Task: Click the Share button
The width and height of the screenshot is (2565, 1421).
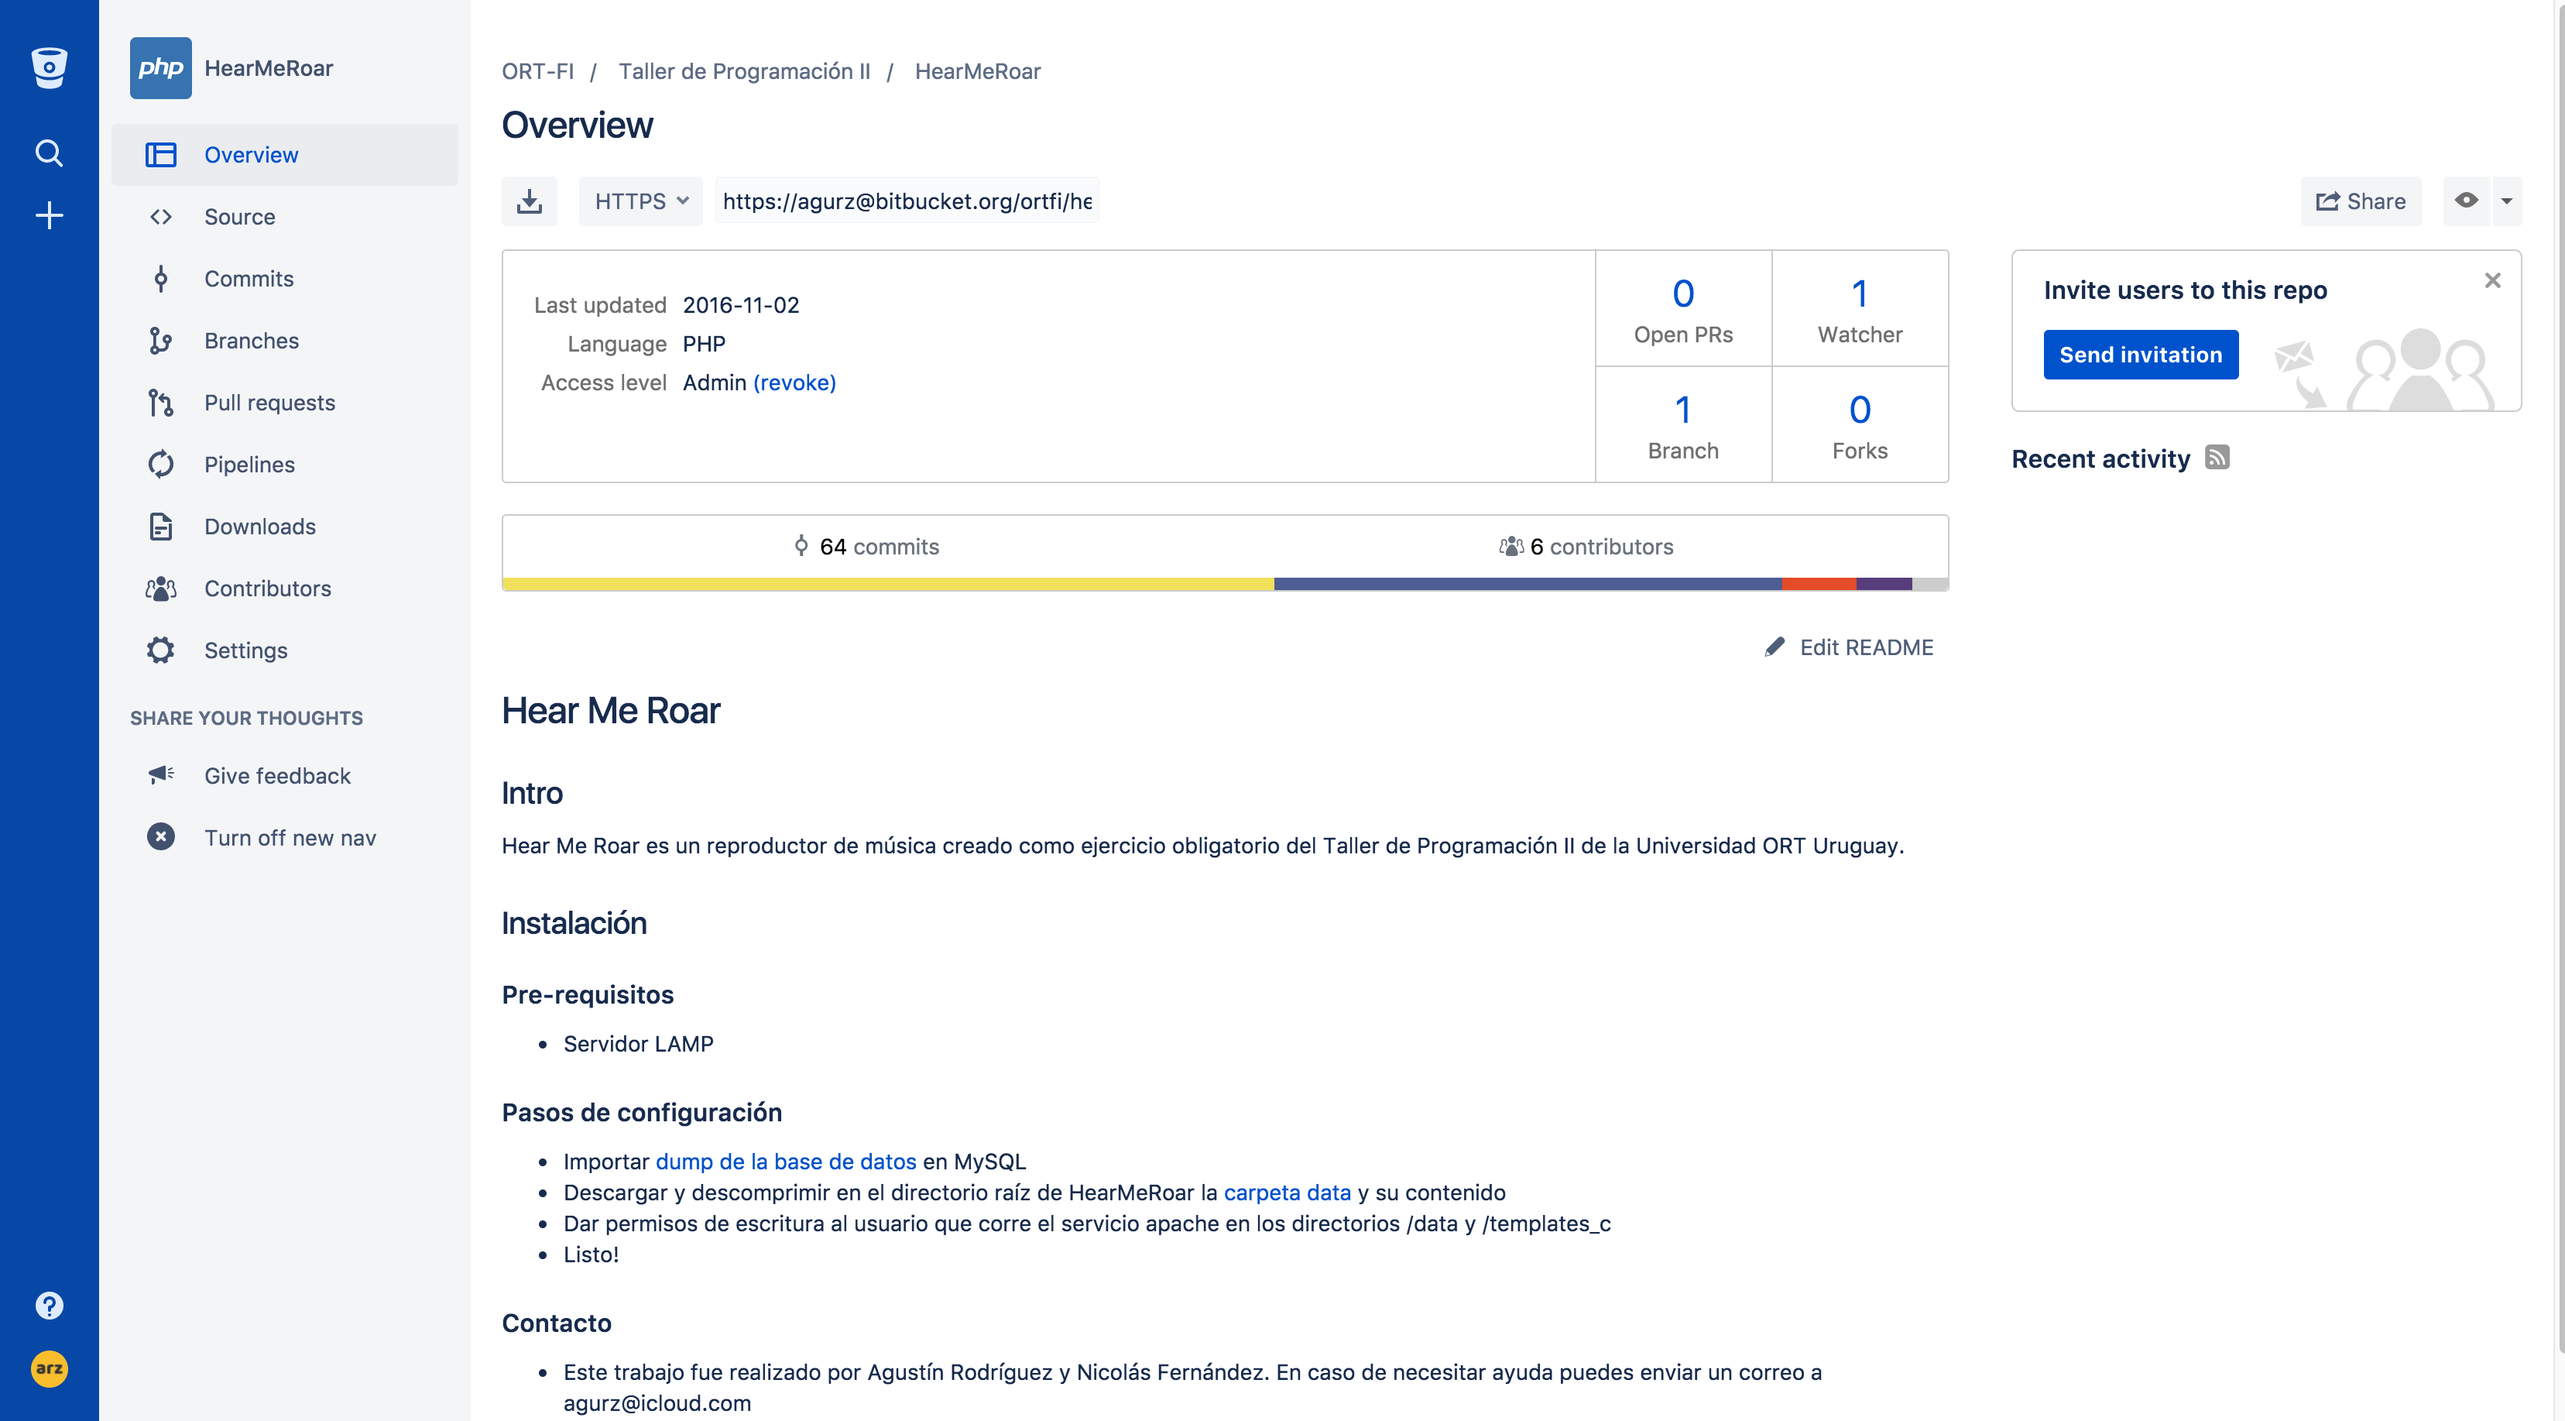Action: (2360, 202)
